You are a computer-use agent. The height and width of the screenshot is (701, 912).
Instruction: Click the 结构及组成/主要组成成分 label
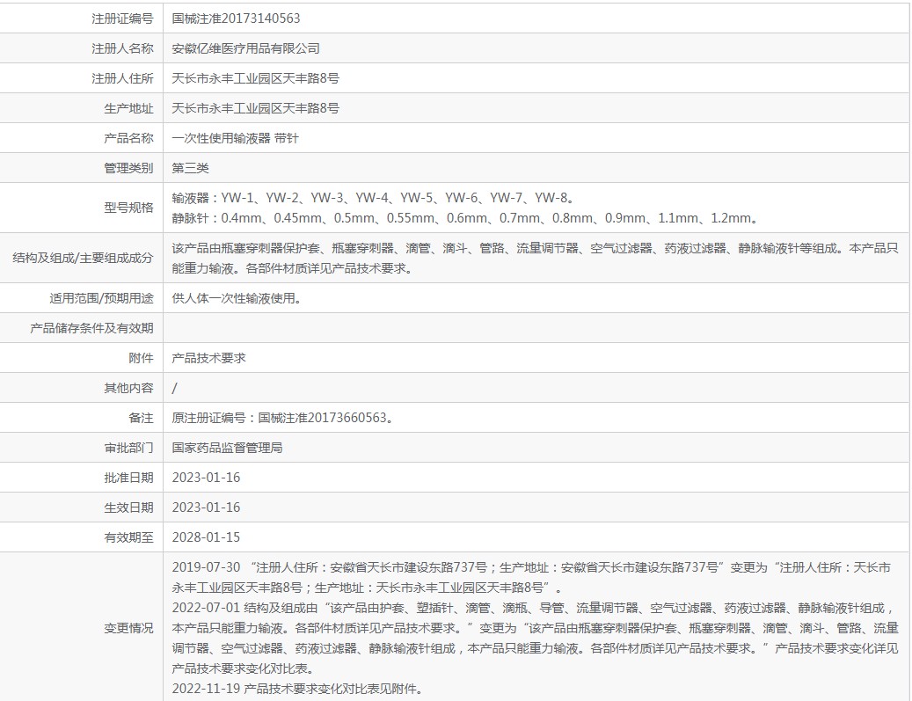[84, 258]
